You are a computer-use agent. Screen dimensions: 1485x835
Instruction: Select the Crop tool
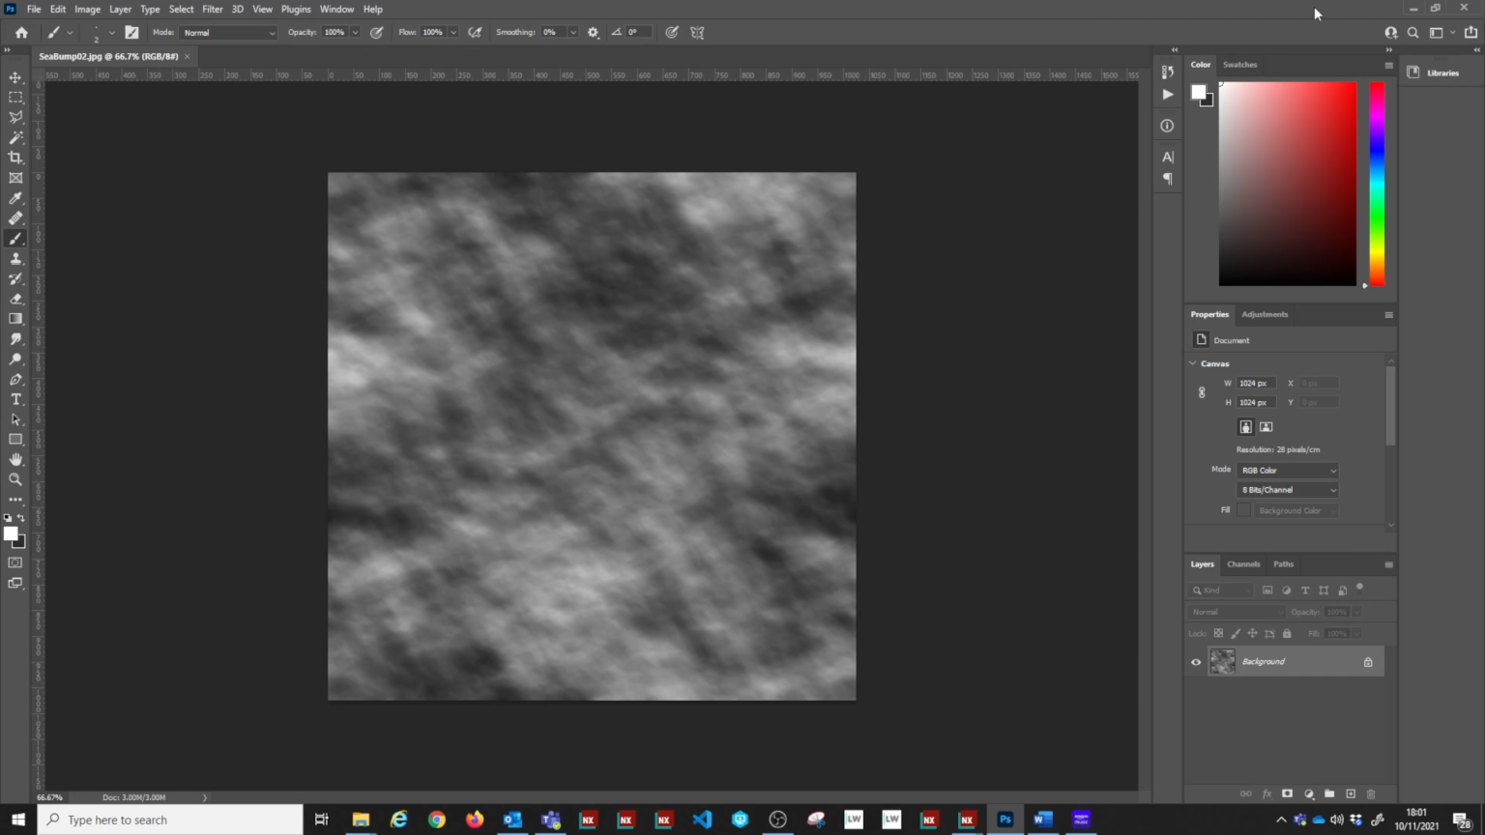click(x=15, y=157)
